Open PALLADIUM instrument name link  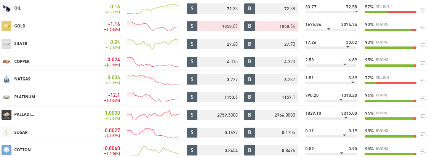[24, 115]
